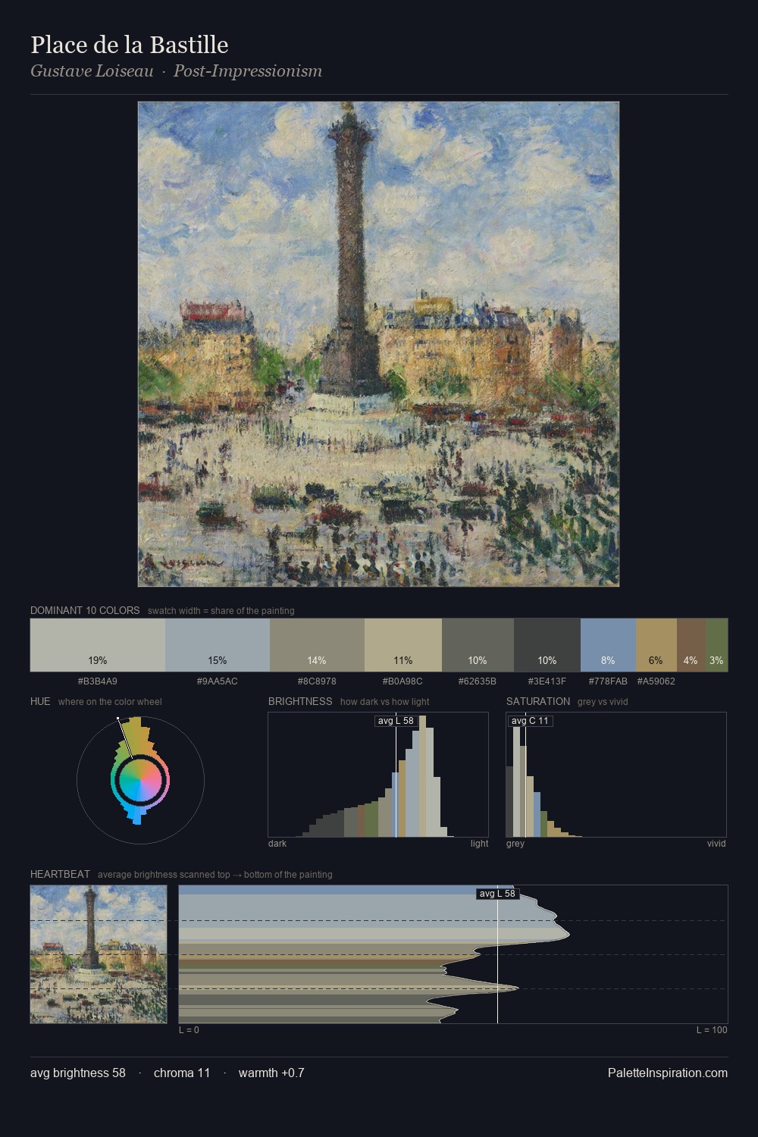758x1137 pixels.
Task: Click hex code "#778FAB"
Action: pyautogui.click(x=608, y=681)
